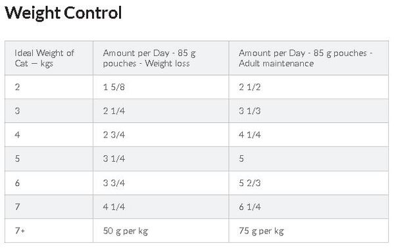Select the 2 3/4 weight loss cell

coord(161,135)
